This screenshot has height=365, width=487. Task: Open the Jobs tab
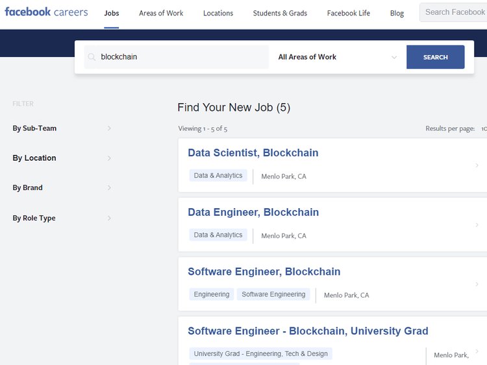pos(112,14)
